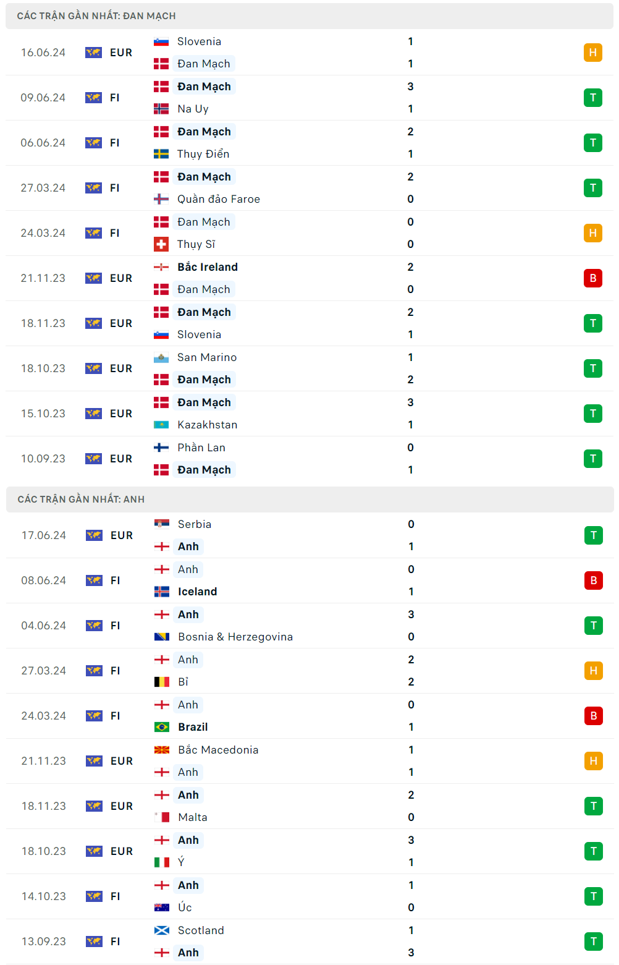
Task: Click the green T badge for the Serbia match
Action: 593,535
